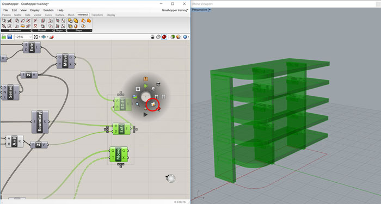Switch to the Mesh ribbon tab
The height and width of the screenshot is (204, 381).
point(71,15)
